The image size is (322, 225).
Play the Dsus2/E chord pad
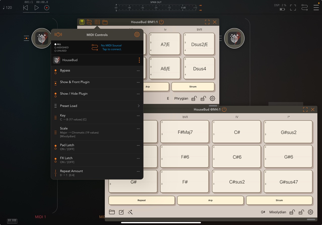(199, 44)
